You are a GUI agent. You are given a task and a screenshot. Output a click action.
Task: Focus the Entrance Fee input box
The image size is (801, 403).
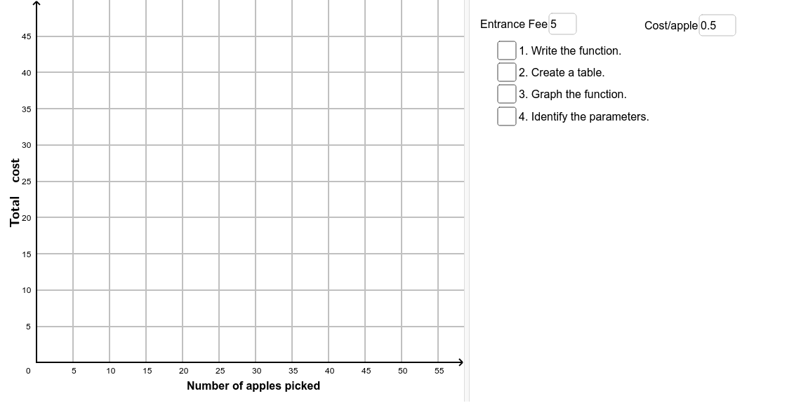(562, 24)
